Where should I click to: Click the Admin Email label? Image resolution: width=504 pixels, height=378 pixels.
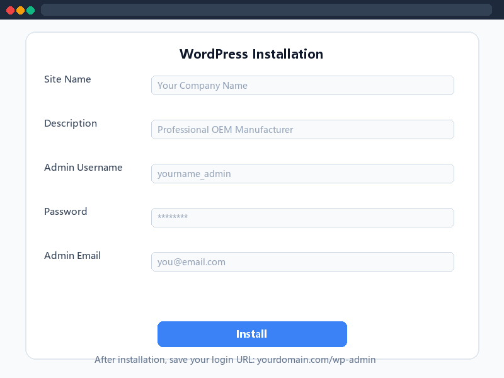point(72,256)
